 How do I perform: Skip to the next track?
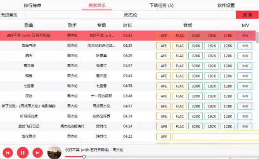[37, 153]
